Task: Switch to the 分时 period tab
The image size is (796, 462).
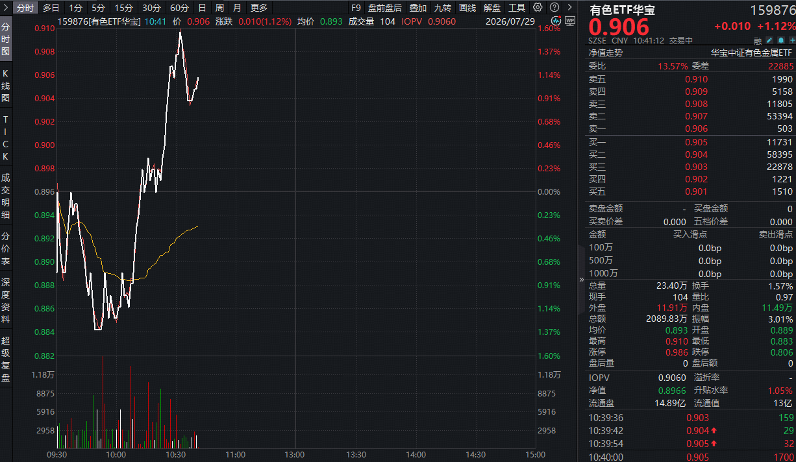Action: coord(25,8)
